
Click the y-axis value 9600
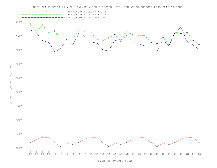19,64
